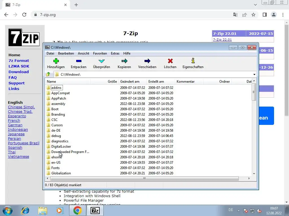Click file list scroll down arrow
The image size is (289, 216).
click(254, 174)
